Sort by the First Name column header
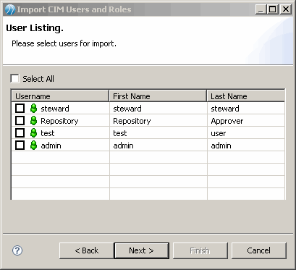Image resolution: width=296 pixels, height=270 pixels. 158,96
